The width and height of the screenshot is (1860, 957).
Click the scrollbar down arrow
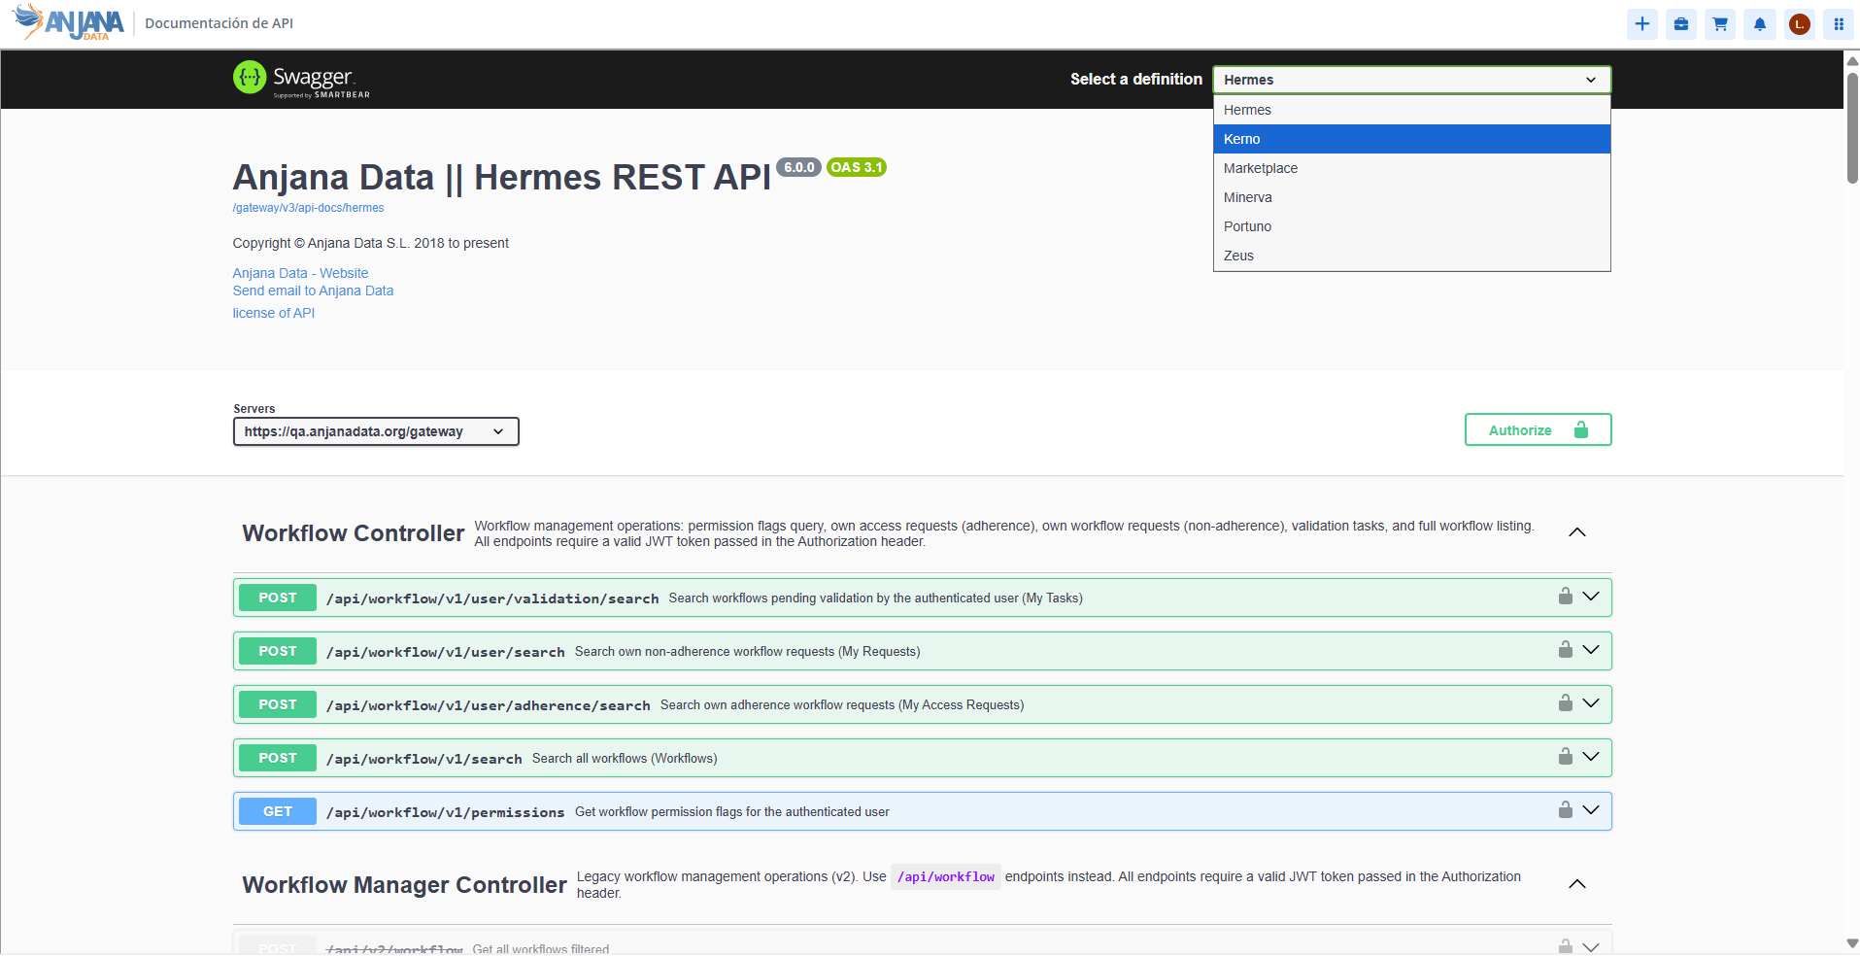pyautogui.click(x=1852, y=943)
